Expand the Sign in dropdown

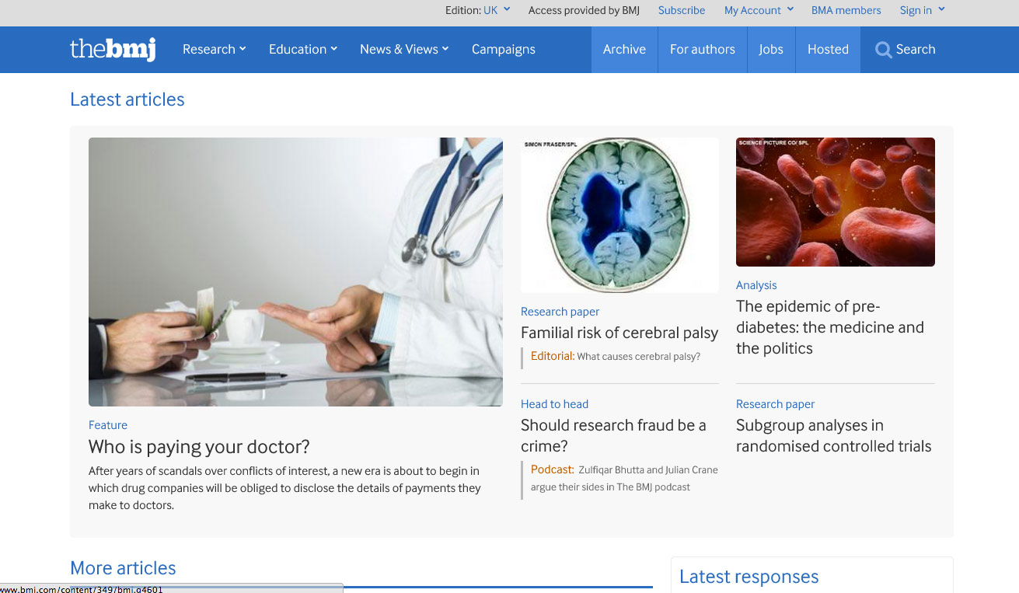click(x=922, y=10)
